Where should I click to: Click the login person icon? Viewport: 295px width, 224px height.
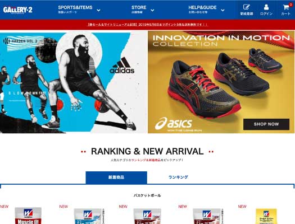click(266, 7)
